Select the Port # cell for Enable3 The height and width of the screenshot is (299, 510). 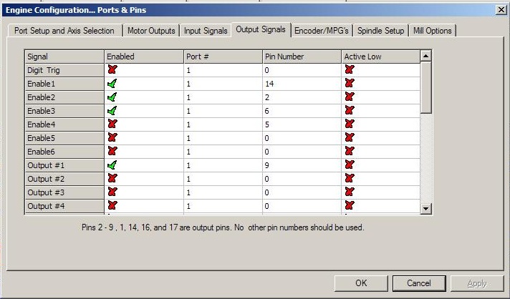click(x=222, y=111)
